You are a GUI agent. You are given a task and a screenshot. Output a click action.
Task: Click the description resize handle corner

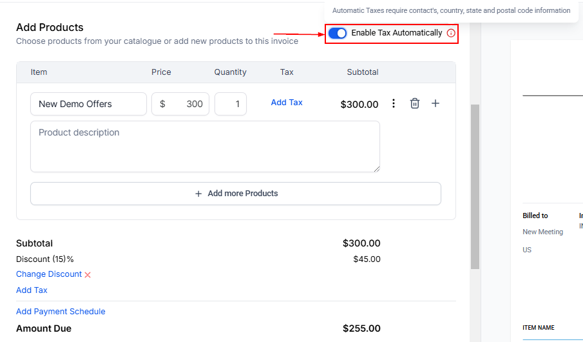click(x=376, y=168)
